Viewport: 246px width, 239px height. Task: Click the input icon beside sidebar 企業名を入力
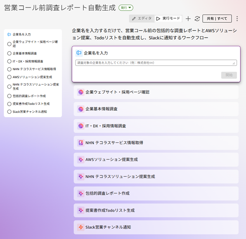9,34
